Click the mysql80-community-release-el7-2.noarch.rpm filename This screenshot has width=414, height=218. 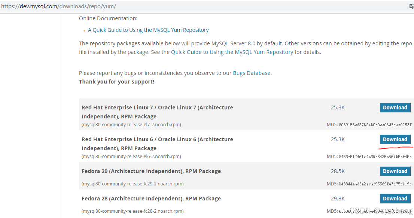[x=131, y=124]
